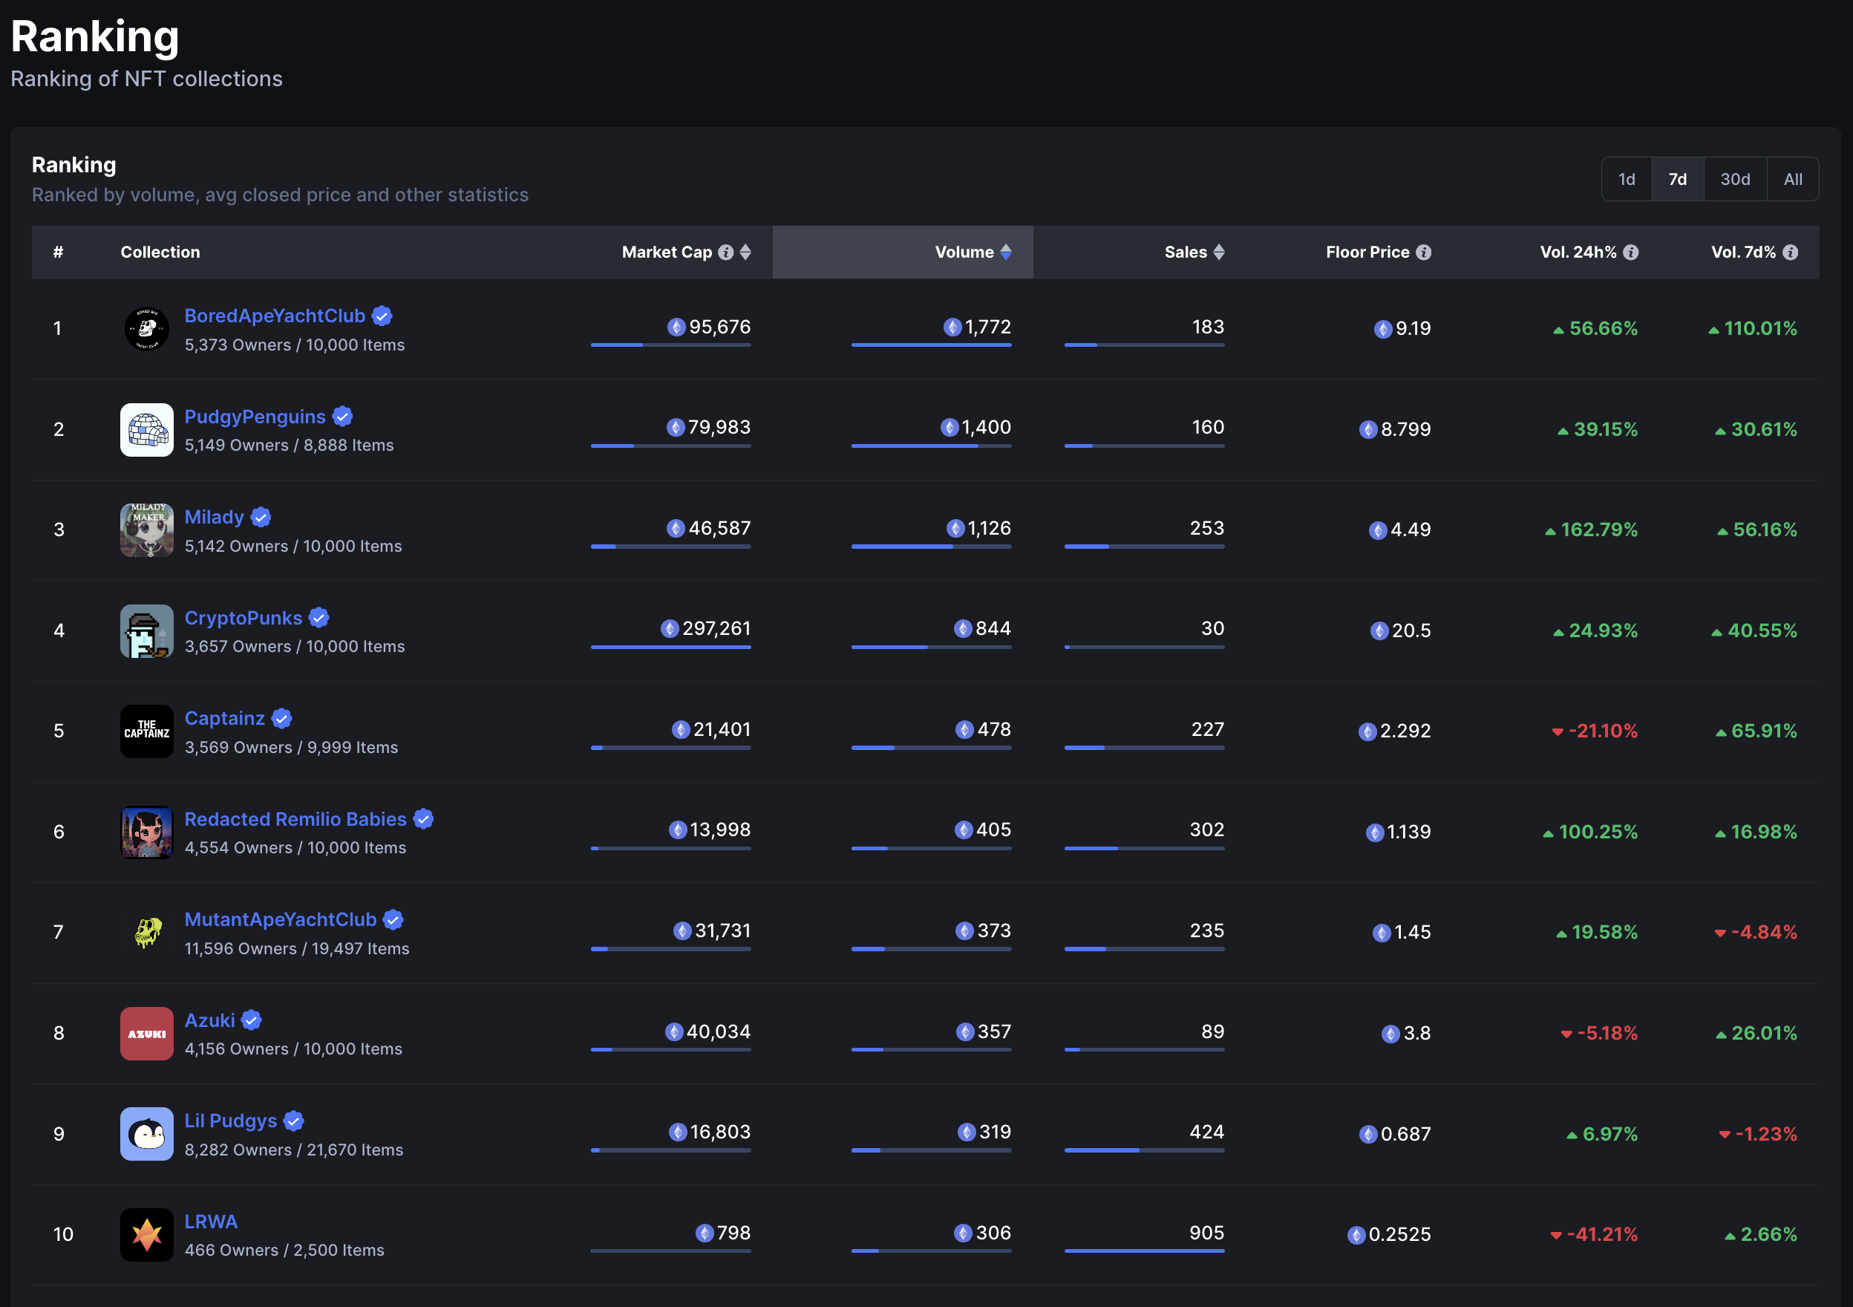
Task: Switch to the 1d time range
Action: pyautogui.click(x=1627, y=179)
